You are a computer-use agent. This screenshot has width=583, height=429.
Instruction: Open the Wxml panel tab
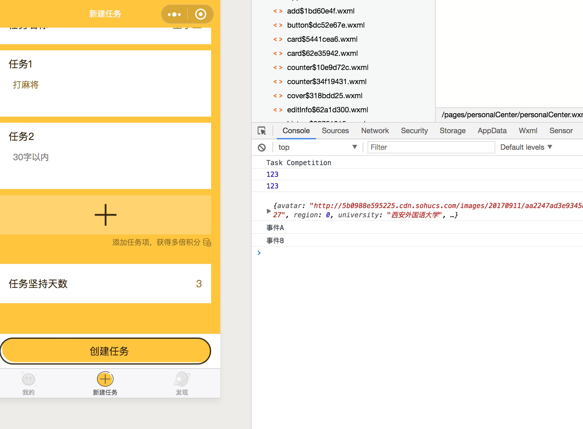(x=528, y=130)
